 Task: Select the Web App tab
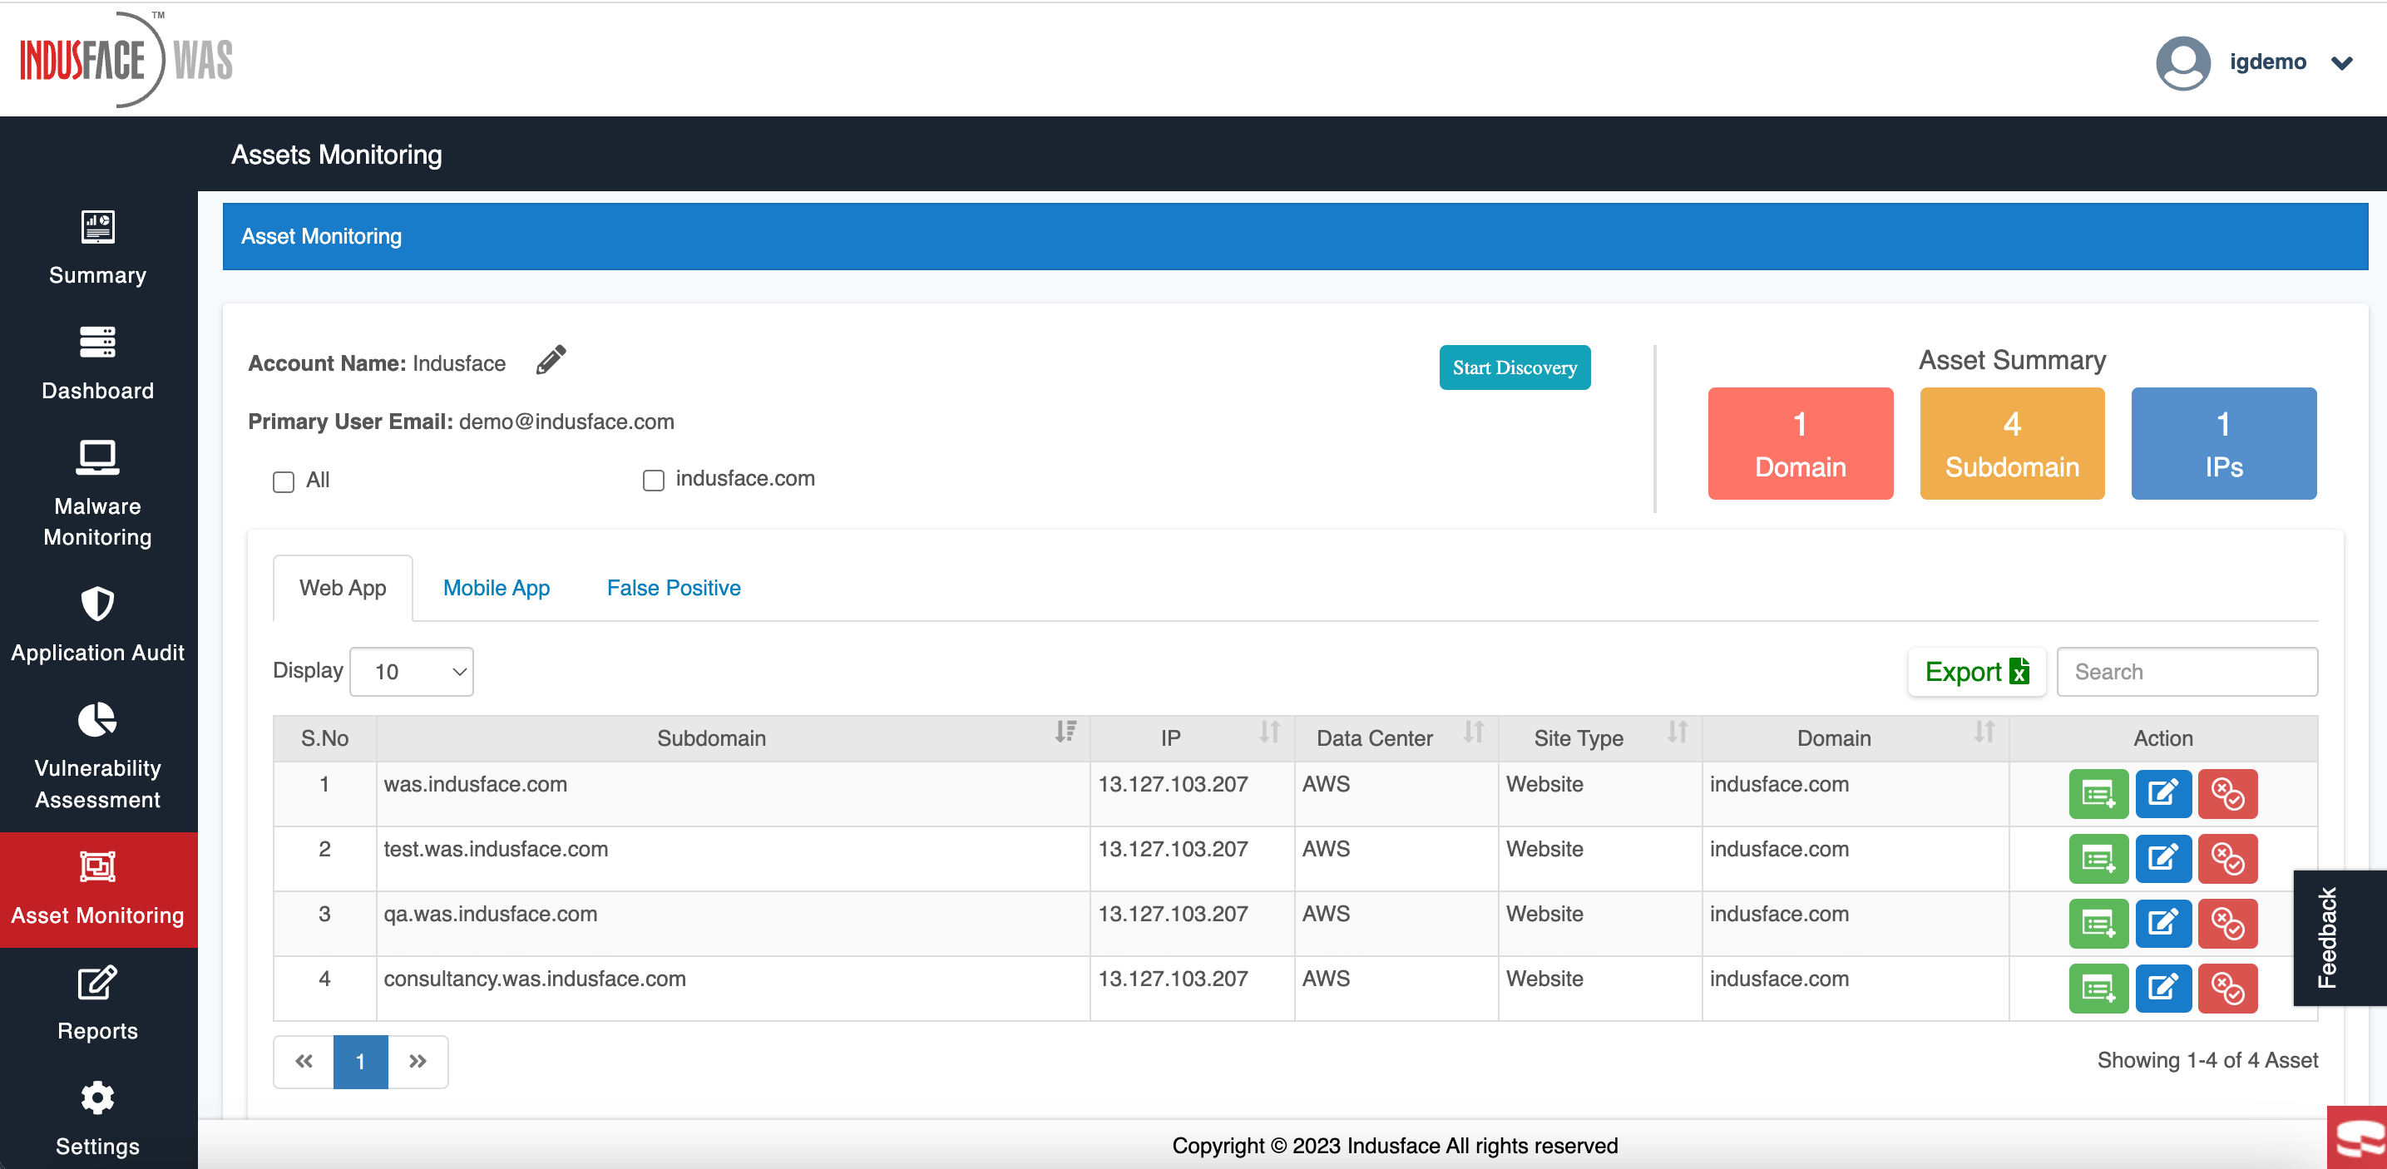click(x=343, y=588)
